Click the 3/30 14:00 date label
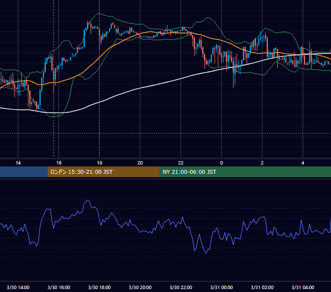The width and height of the screenshot is (331, 292). [18, 287]
